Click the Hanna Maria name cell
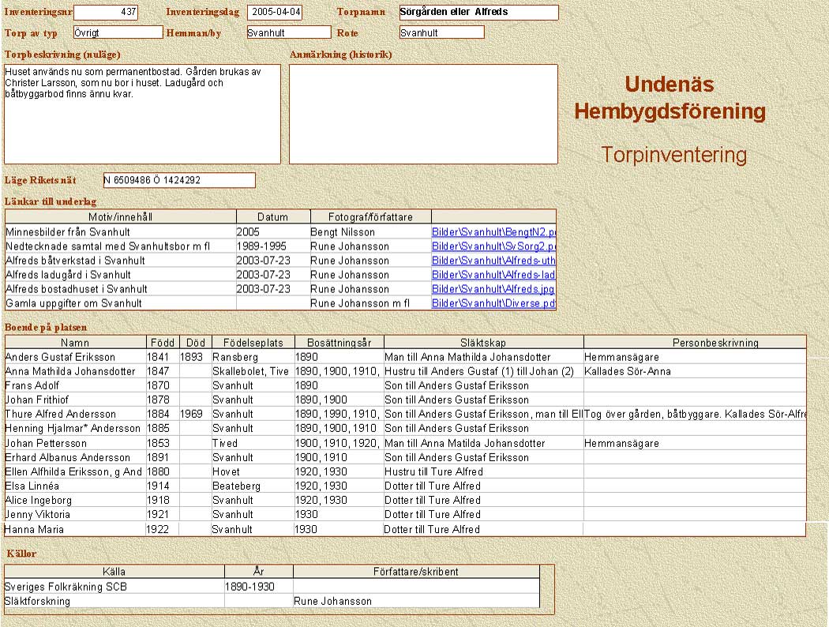The height and width of the screenshot is (627, 829). click(75, 529)
